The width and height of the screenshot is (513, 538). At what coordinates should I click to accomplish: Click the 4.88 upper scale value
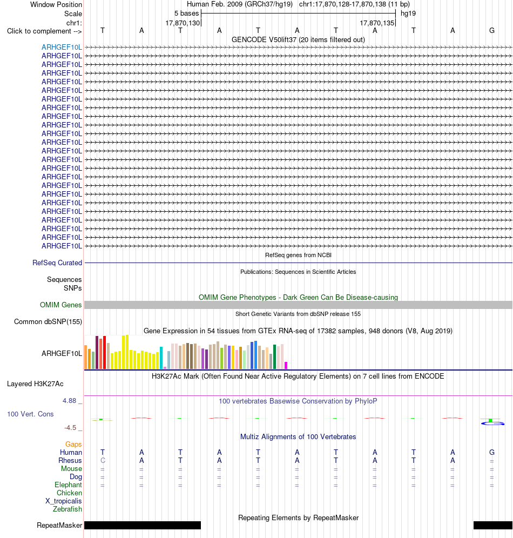click(69, 401)
